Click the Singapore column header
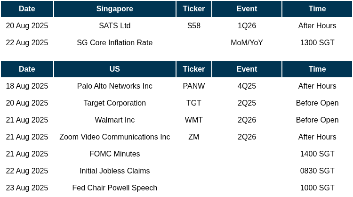Screen dimensions: 353x197 (114, 9)
